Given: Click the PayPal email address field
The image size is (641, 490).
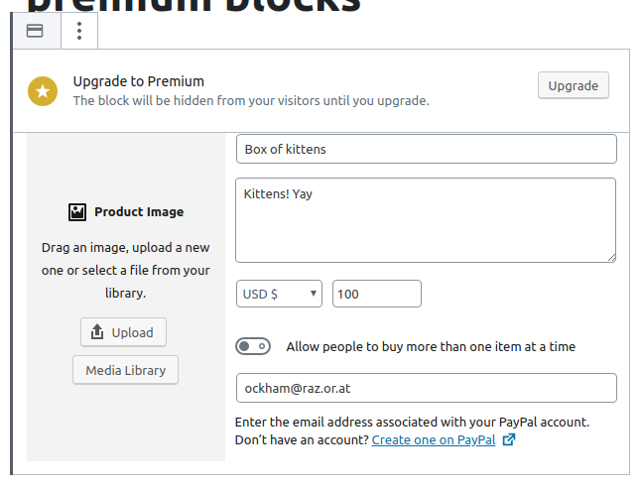Looking at the screenshot, I should pyautogui.click(x=426, y=388).
